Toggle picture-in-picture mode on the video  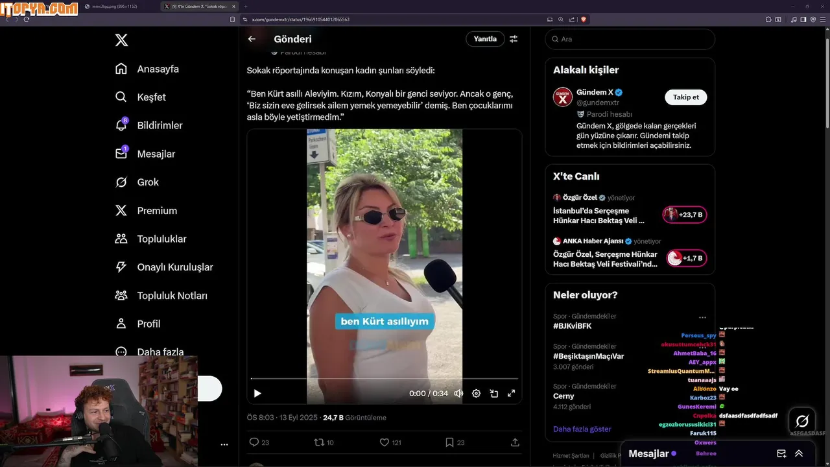point(493,393)
